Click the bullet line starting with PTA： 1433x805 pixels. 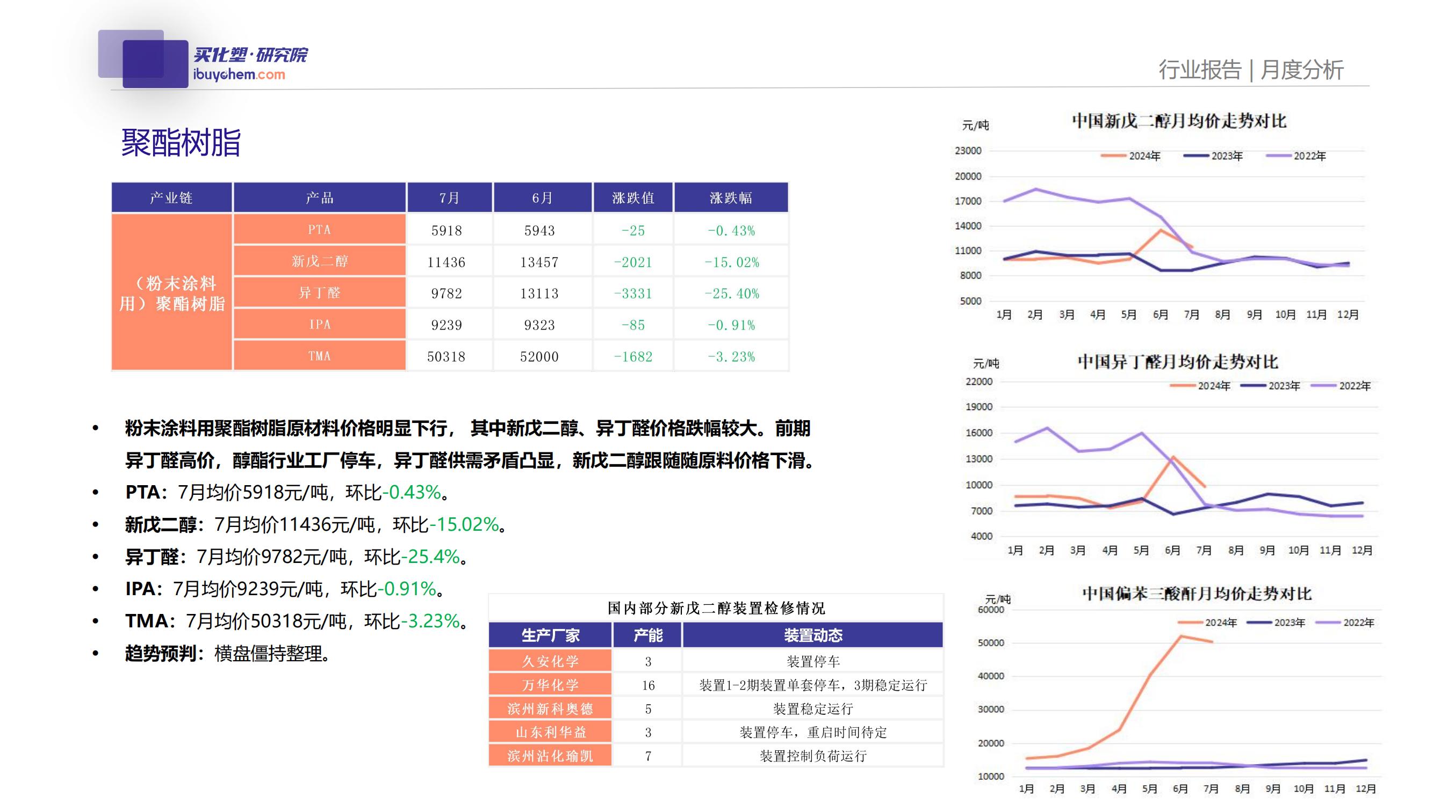pos(287,492)
